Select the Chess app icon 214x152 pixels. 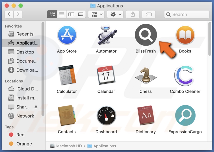click(146, 75)
